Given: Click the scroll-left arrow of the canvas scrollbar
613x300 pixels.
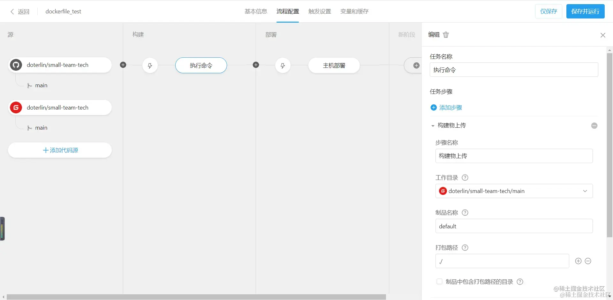Looking at the screenshot, I should pos(3,297).
